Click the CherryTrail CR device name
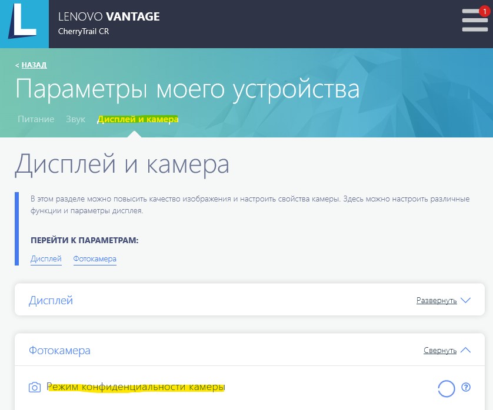The width and height of the screenshot is (493, 410). (x=84, y=31)
